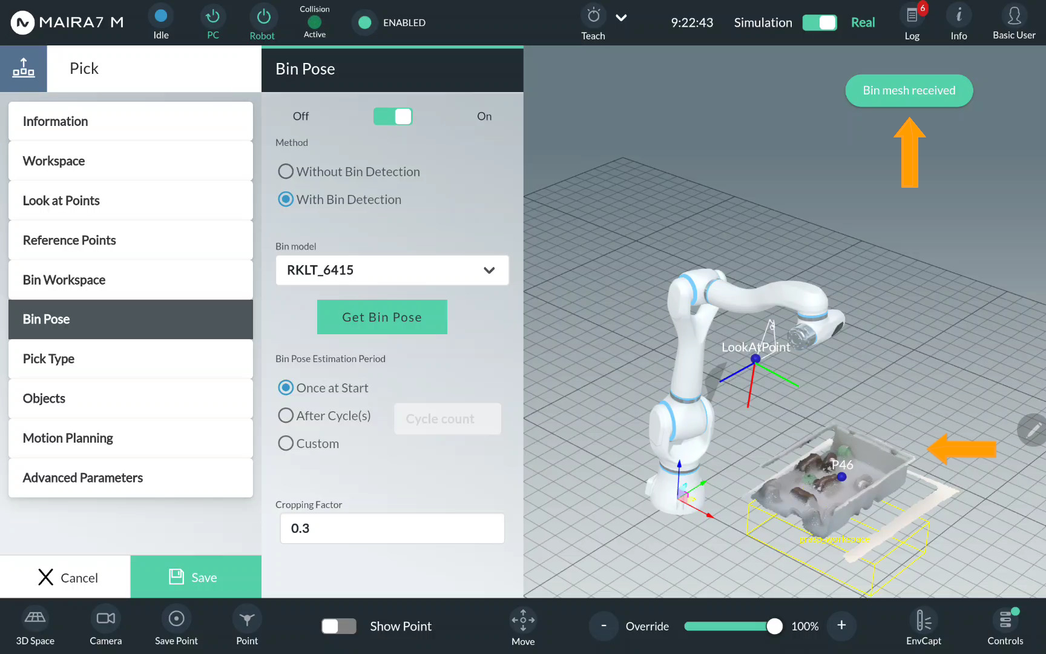1046x654 pixels.
Task: Click the Idle status icon
Action: 161,16
